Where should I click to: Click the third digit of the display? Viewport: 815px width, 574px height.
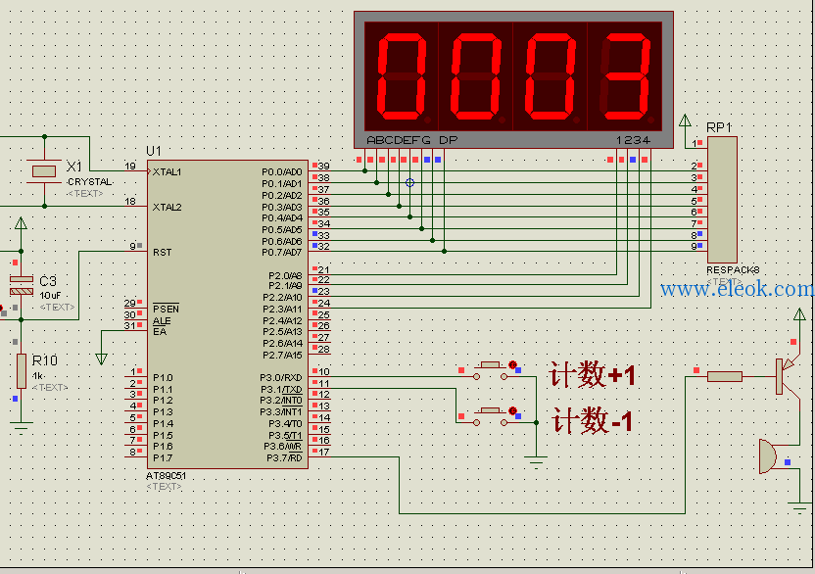(550, 75)
